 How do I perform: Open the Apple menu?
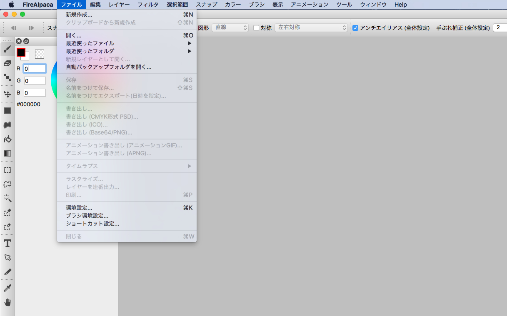(11, 5)
